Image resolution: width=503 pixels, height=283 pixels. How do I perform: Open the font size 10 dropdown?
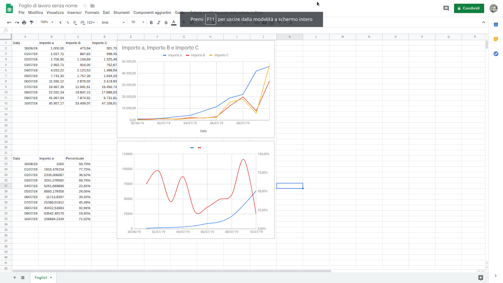click(x=138, y=22)
